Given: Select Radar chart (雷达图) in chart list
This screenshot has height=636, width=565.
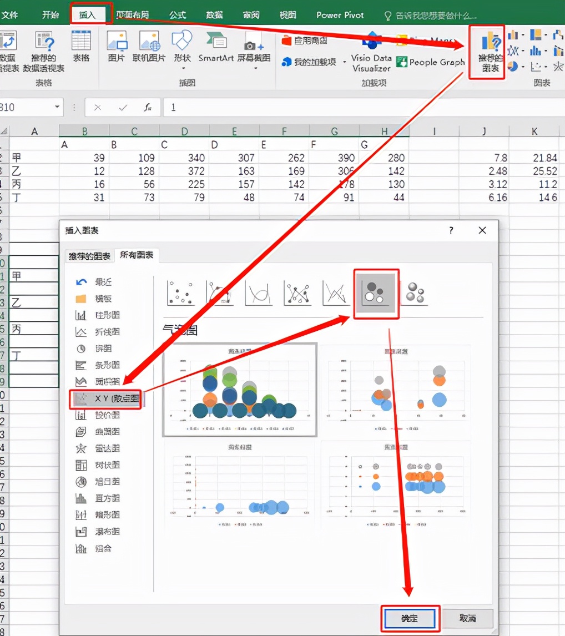Looking at the screenshot, I should click(x=100, y=448).
